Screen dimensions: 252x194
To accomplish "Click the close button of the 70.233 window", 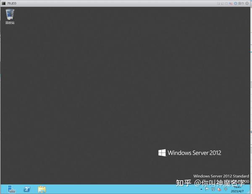I will pyautogui.click(x=247, y=3).
